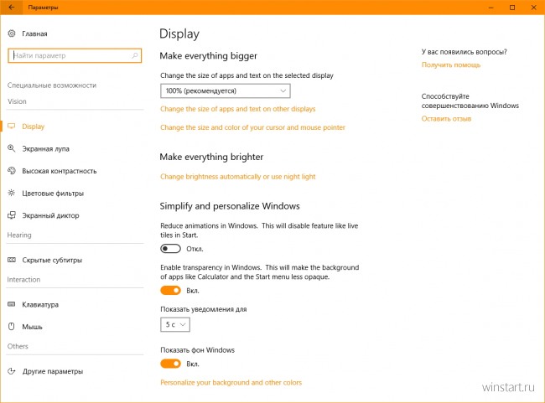Open Скрытые субтитры captions icon
The height and width of the screenshot is (403, 545).
[x=12, y=260]
